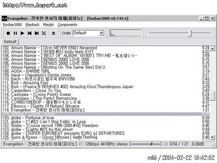The image size is (217, 163).
Task: Click status bar 0.00dB volume readout
Action: [x=198, y=144]
